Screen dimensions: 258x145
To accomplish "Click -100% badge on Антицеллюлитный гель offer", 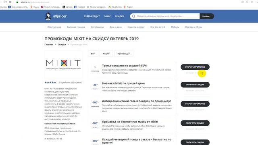I will (95, 103).
